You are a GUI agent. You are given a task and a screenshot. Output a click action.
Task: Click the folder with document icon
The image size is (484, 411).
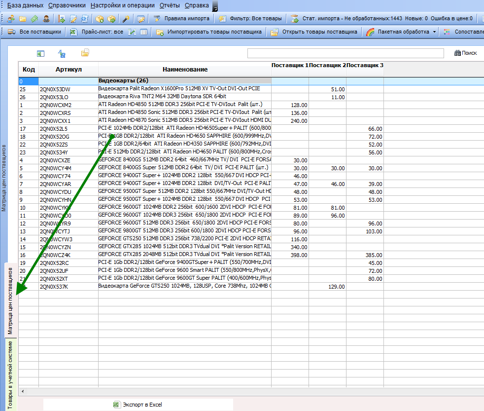85,53
